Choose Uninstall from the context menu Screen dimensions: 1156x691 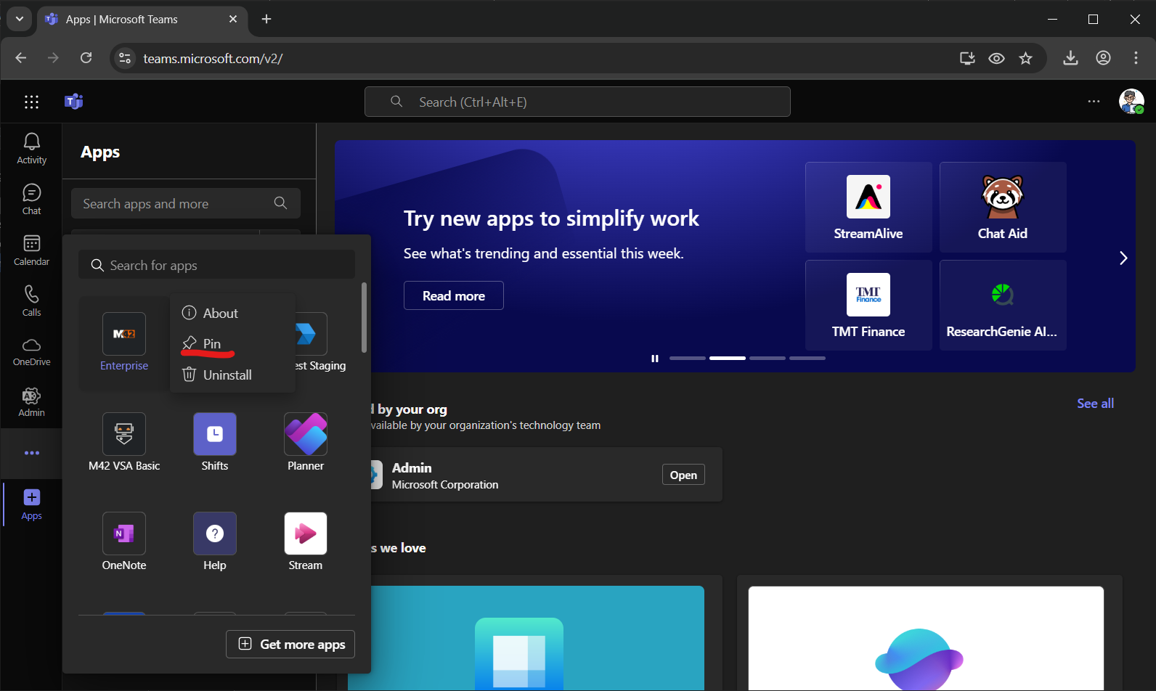[232, 375]
